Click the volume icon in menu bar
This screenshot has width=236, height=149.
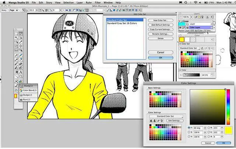coord(200,3)
